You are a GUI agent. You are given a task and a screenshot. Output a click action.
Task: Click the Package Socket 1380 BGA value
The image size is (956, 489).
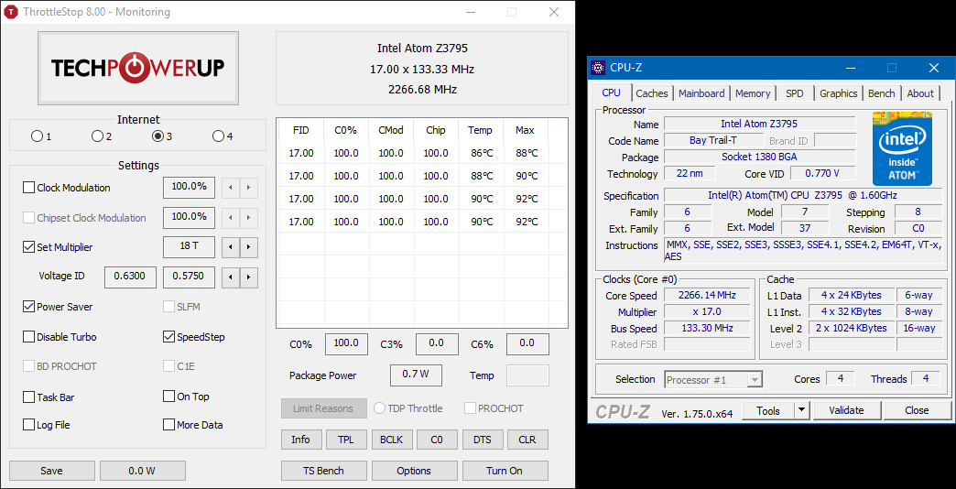[760, 157]
